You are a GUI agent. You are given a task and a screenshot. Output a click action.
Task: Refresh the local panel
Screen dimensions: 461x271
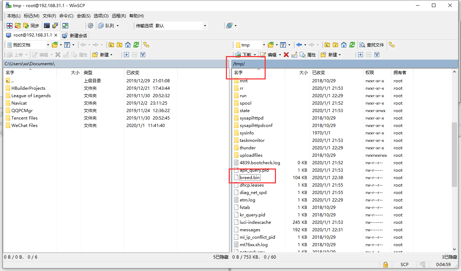tap(136, 45)
